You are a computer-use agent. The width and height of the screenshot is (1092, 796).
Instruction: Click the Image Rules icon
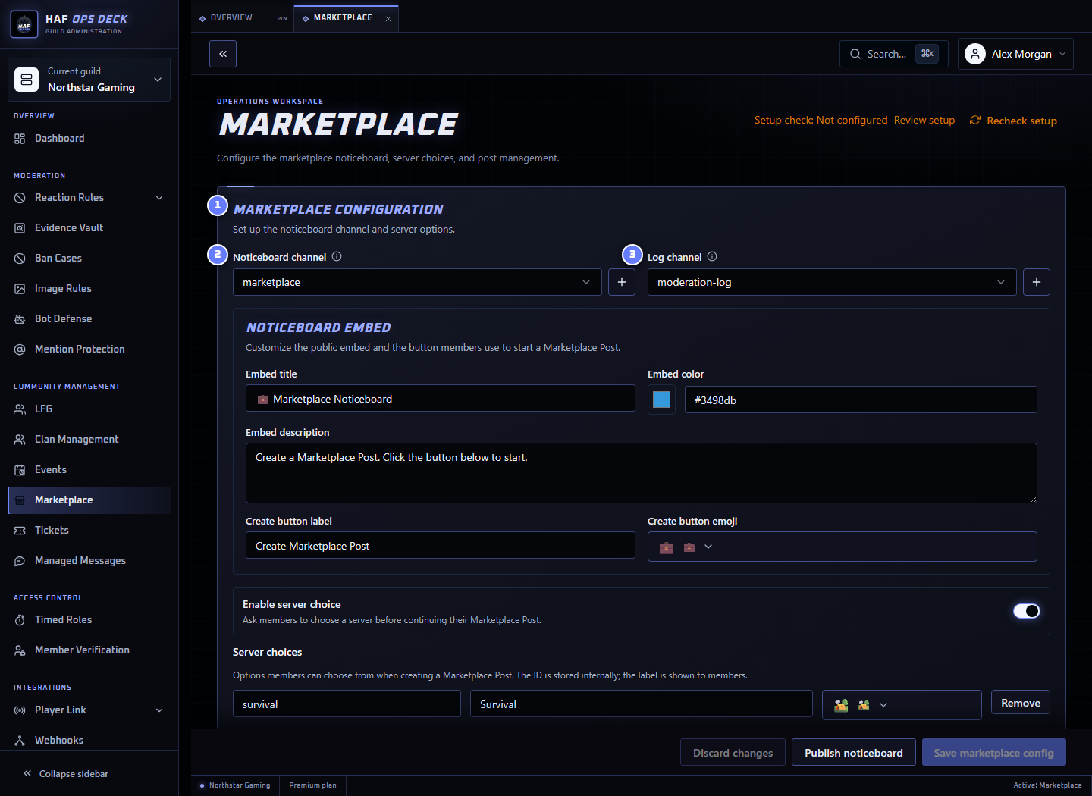point(20,289)
